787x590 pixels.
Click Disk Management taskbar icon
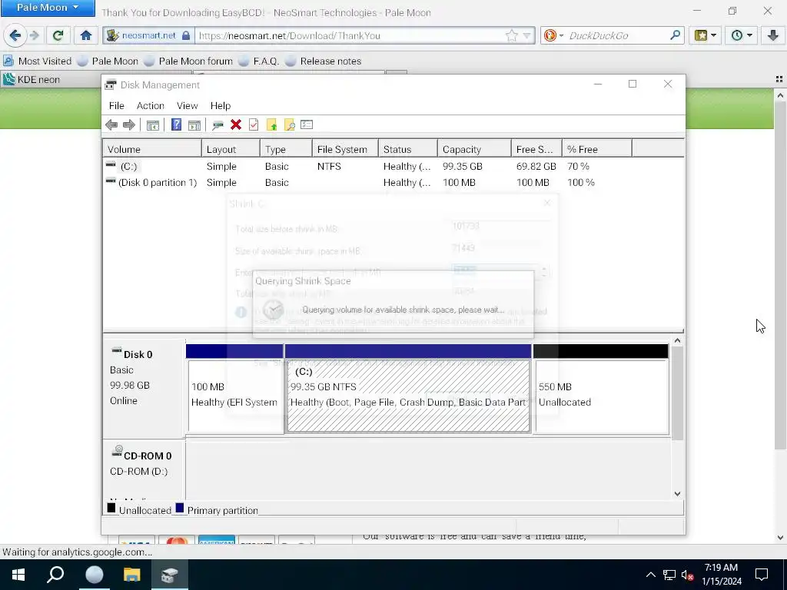pos(170,575)
